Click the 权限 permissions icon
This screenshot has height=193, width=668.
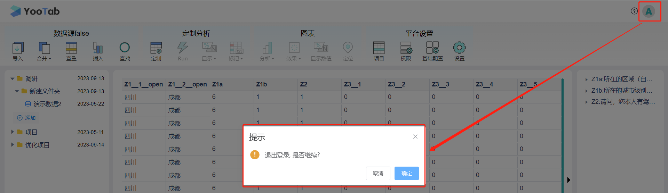pos(406,48)
